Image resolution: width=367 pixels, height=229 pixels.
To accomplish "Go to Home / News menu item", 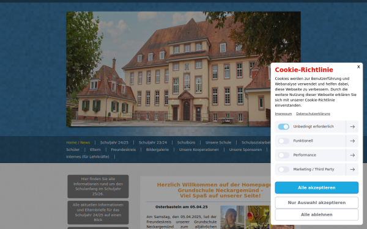I will pos(78,142).
